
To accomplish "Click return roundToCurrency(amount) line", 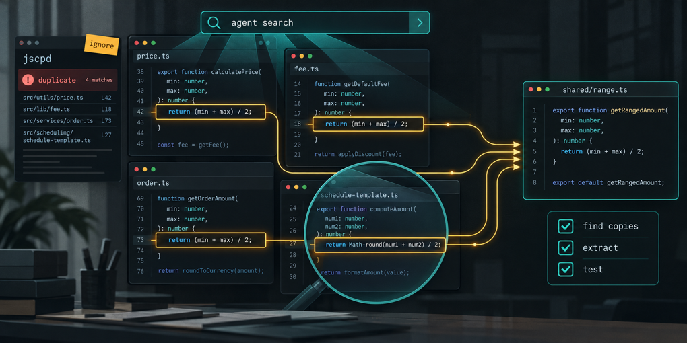I will pos(211,271).
